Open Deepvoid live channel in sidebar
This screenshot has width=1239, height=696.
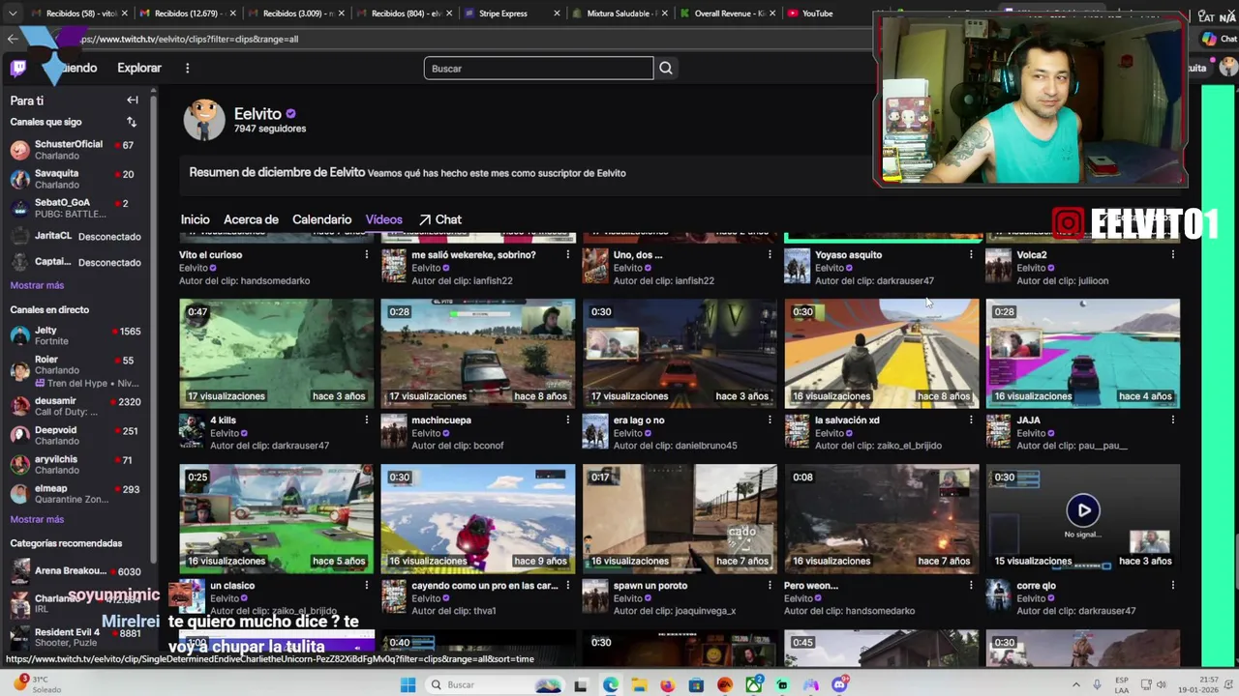coord(76,435)
